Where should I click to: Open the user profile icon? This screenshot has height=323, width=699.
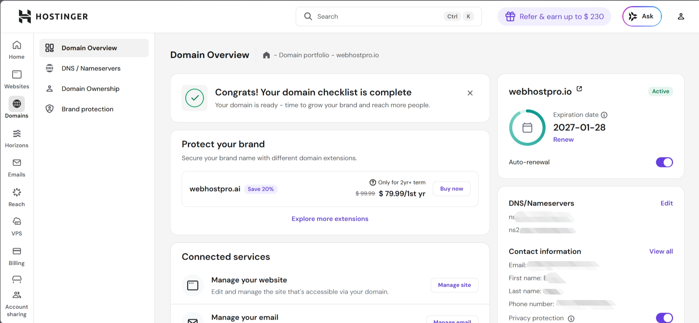click(x=681, y=16)
